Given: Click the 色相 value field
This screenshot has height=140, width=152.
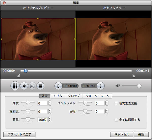Looking at the screenshot, I should tap(100, 112).
